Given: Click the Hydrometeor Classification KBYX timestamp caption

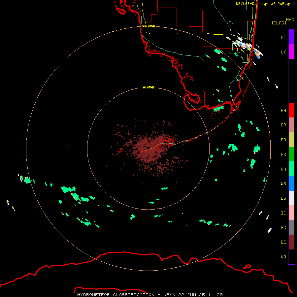Looking at the screenshot, I should 150,295.
